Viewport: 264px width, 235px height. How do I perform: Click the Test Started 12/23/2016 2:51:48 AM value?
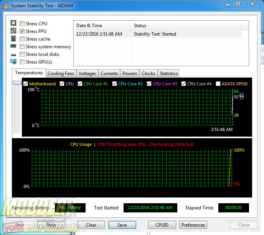150,207
